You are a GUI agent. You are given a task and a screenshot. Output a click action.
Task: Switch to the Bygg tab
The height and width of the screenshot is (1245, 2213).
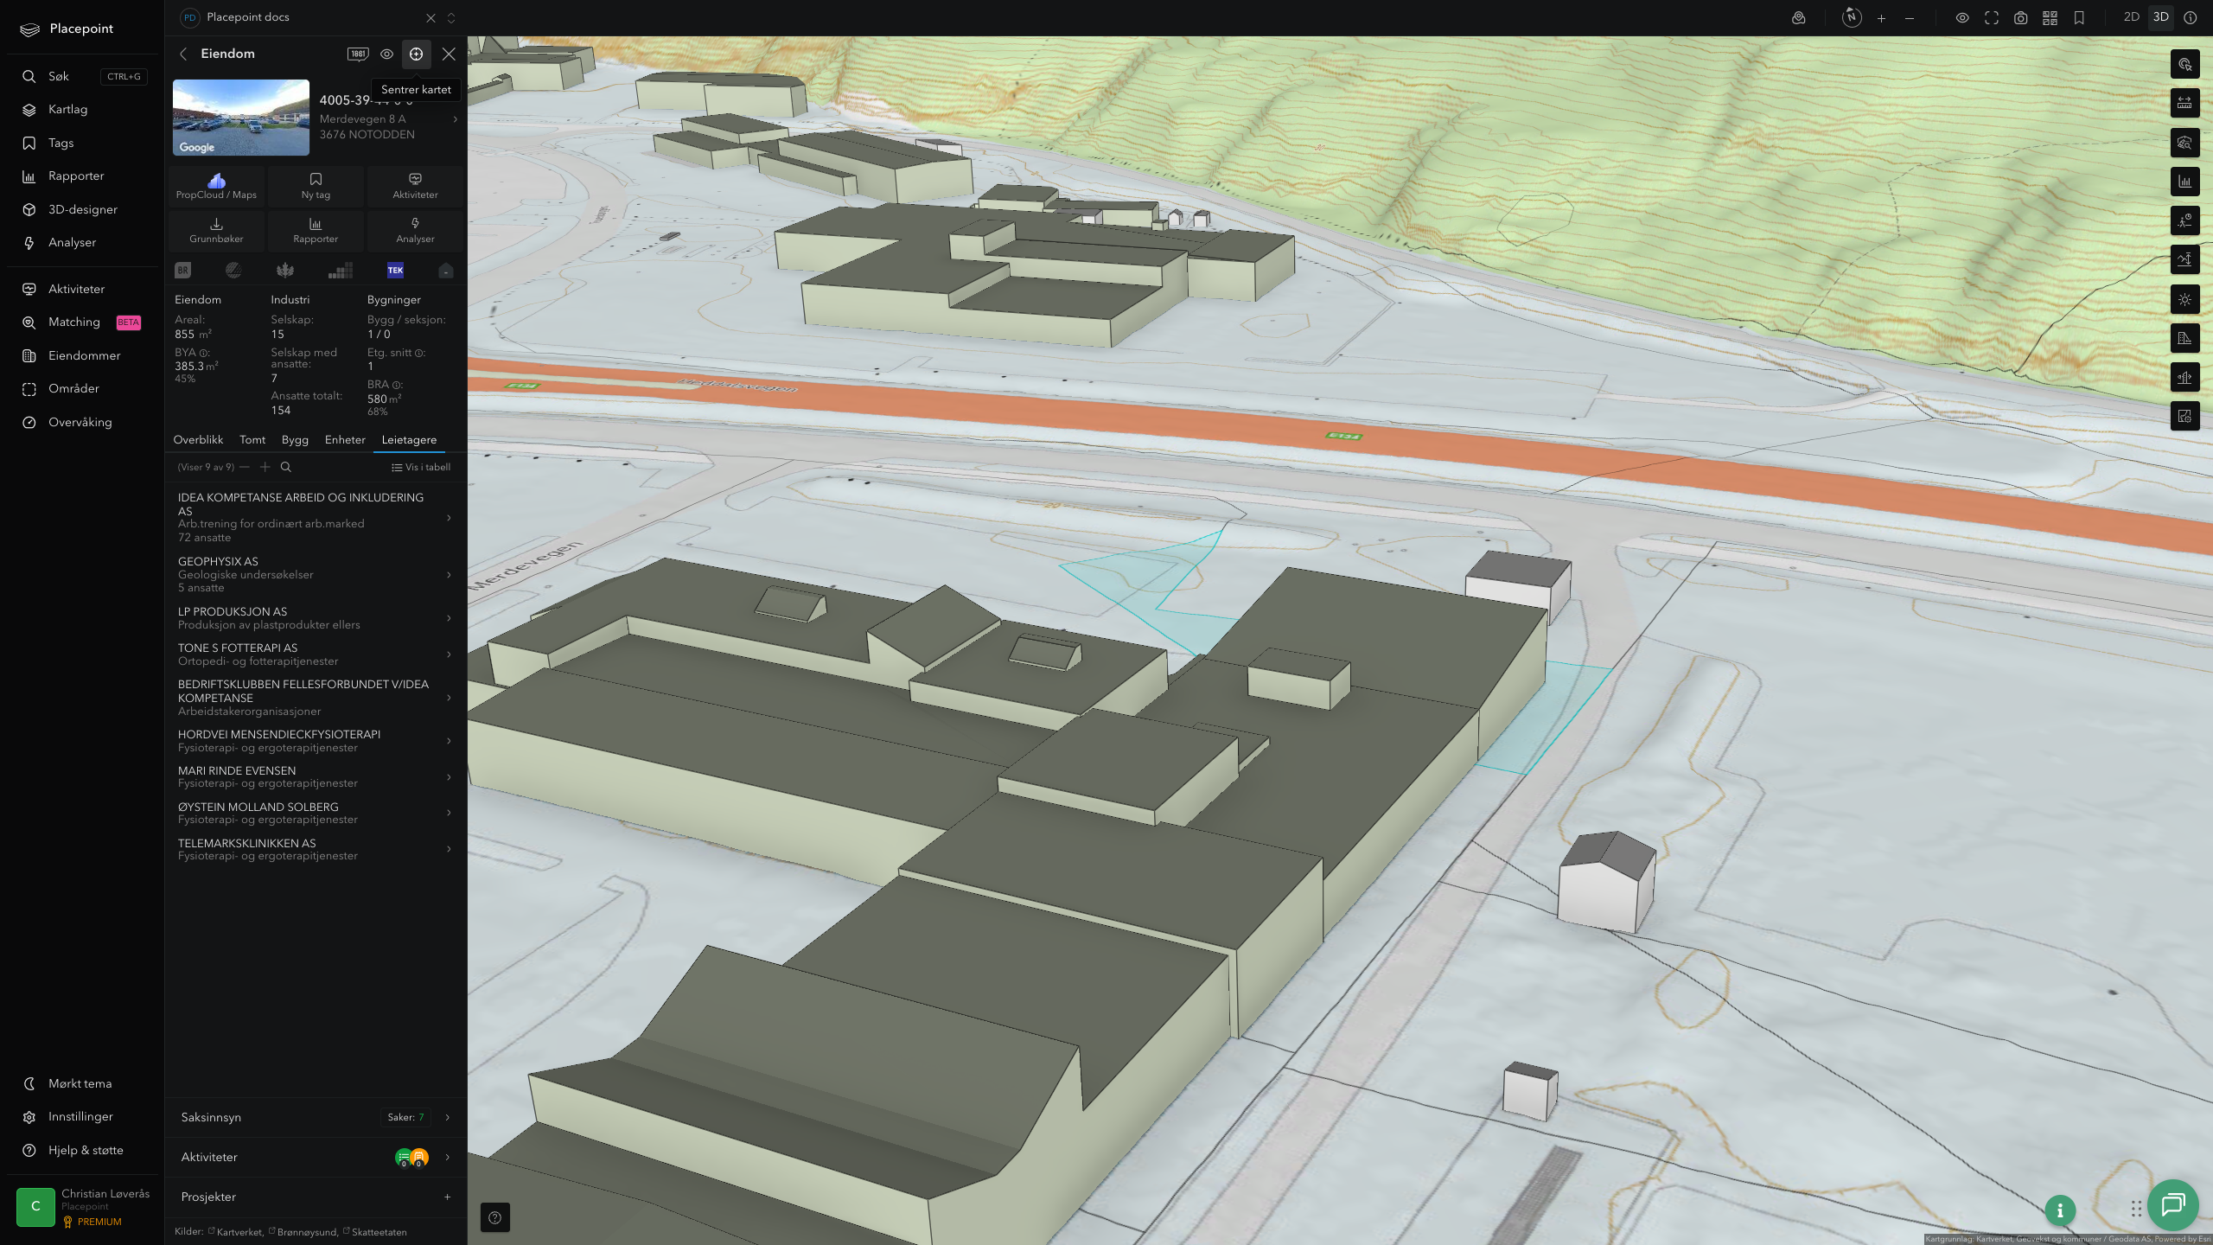pos(295,440)
